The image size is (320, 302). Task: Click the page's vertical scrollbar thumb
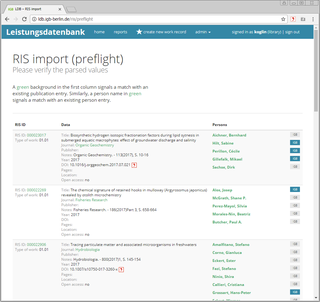click(x=316, y=71)
